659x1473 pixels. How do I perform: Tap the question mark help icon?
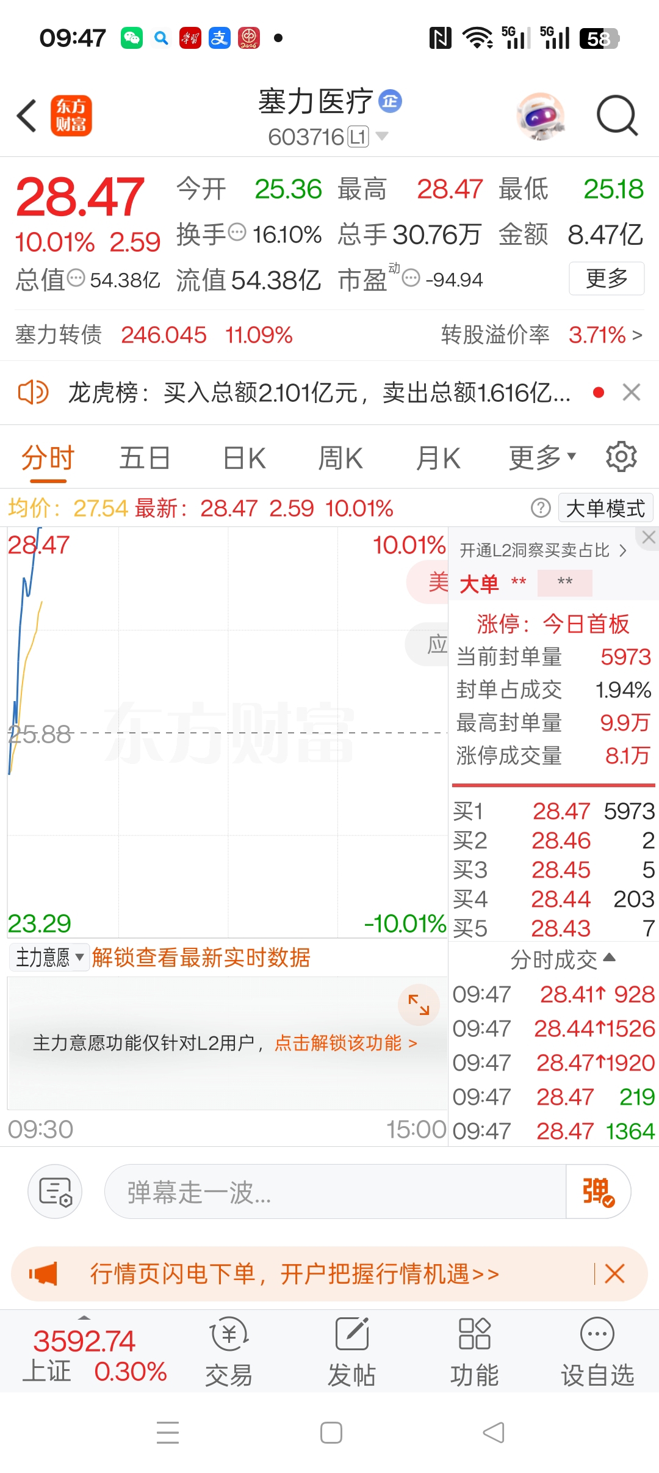point(541,508)
